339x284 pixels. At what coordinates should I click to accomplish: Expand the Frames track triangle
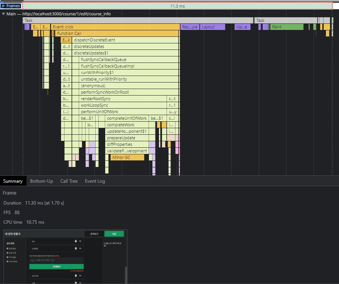click(x=3, y=6)
